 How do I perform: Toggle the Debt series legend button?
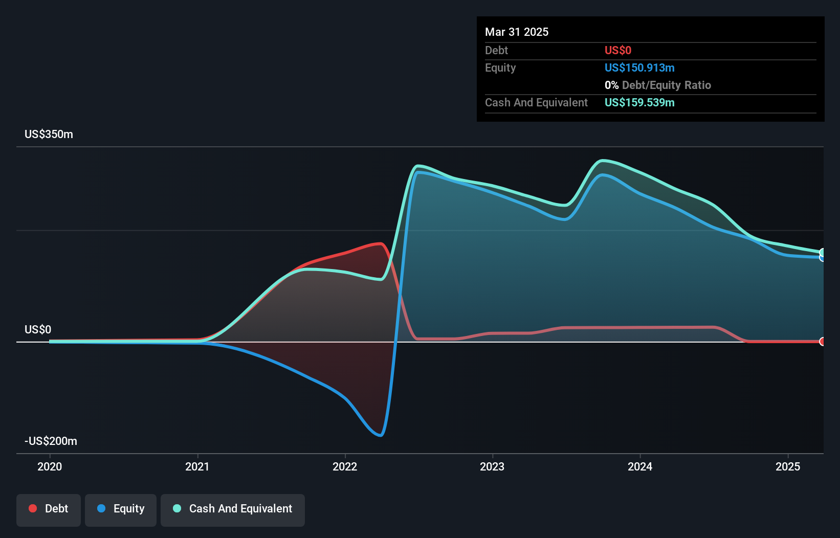(49, 510)
